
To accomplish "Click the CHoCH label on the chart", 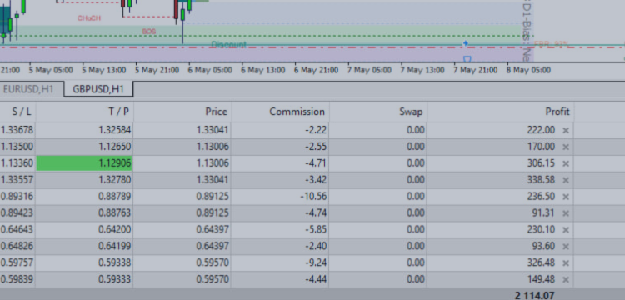I will [89, 18].
